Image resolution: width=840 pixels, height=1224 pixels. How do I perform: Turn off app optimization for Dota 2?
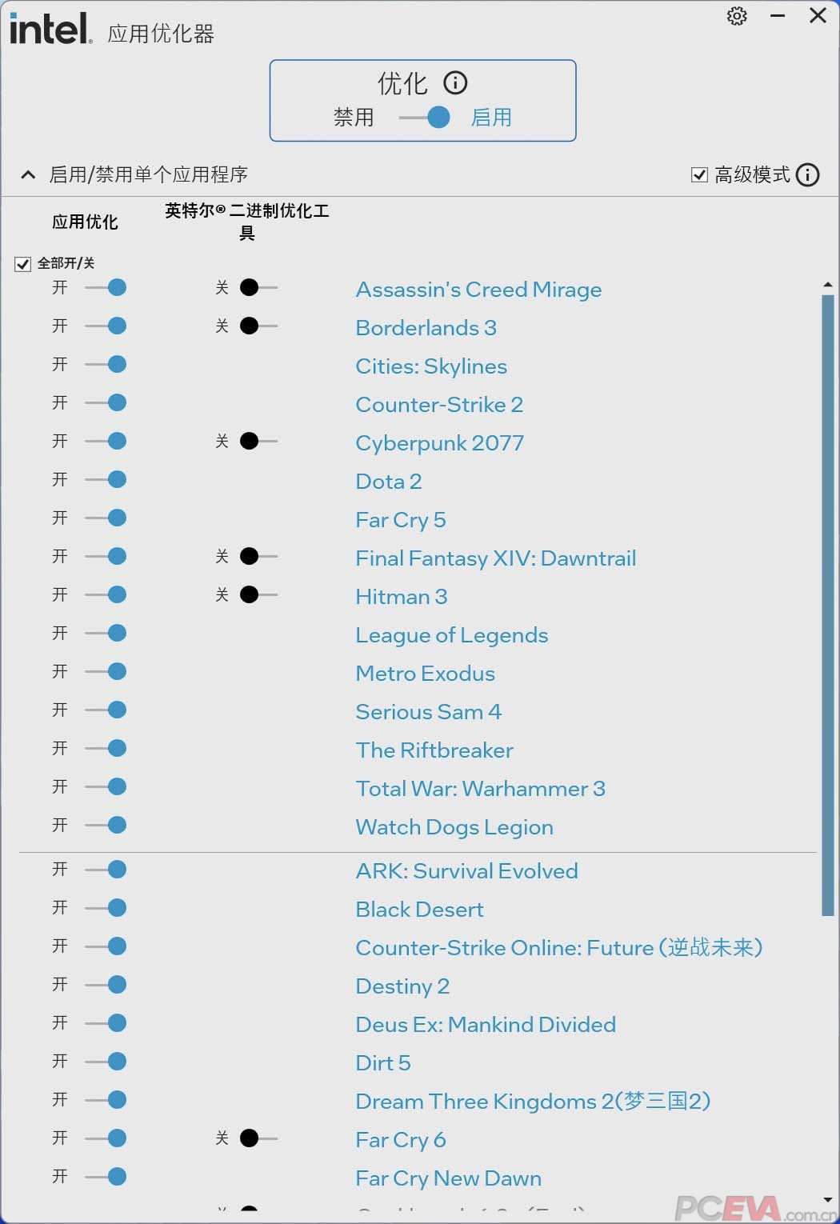tap(106, 479)
